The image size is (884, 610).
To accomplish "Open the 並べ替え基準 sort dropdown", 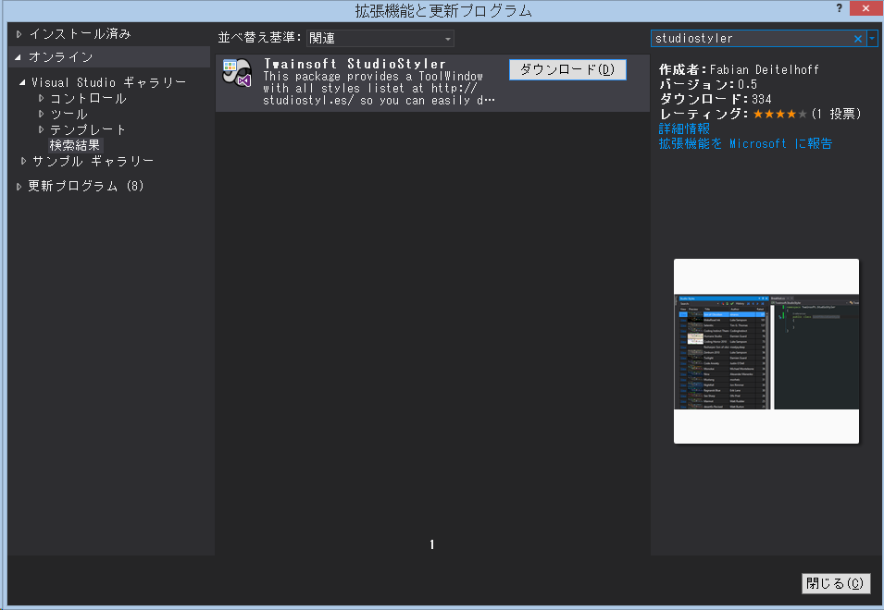I will coord(380,38).
